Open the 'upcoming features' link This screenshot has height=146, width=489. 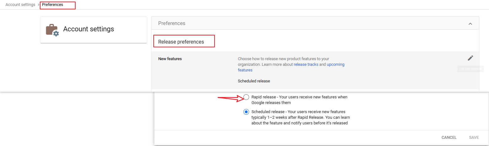click(x=335, y=65)
